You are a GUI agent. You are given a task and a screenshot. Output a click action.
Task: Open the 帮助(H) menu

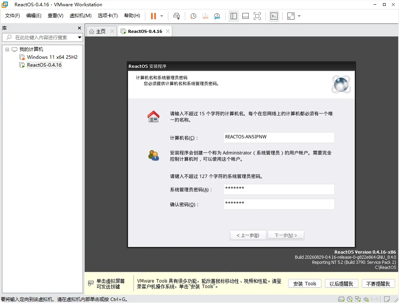(x=132, y=16)
